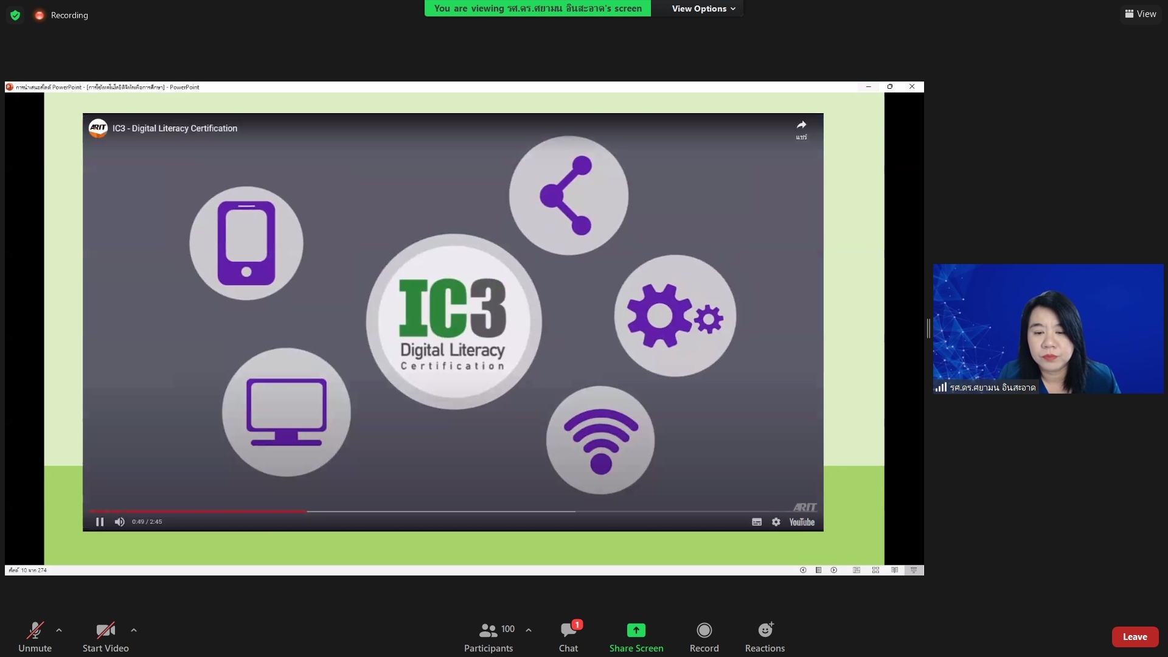This screenshot has width=1168, height=657.
Task: Open the Reactions menu
Action: pos(765,636)
